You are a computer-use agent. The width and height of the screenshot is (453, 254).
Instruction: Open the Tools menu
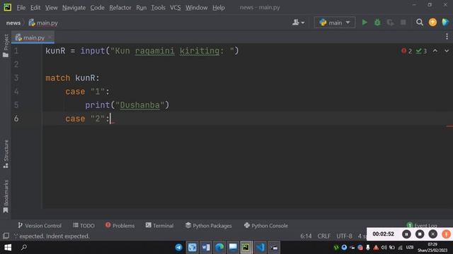158,8
